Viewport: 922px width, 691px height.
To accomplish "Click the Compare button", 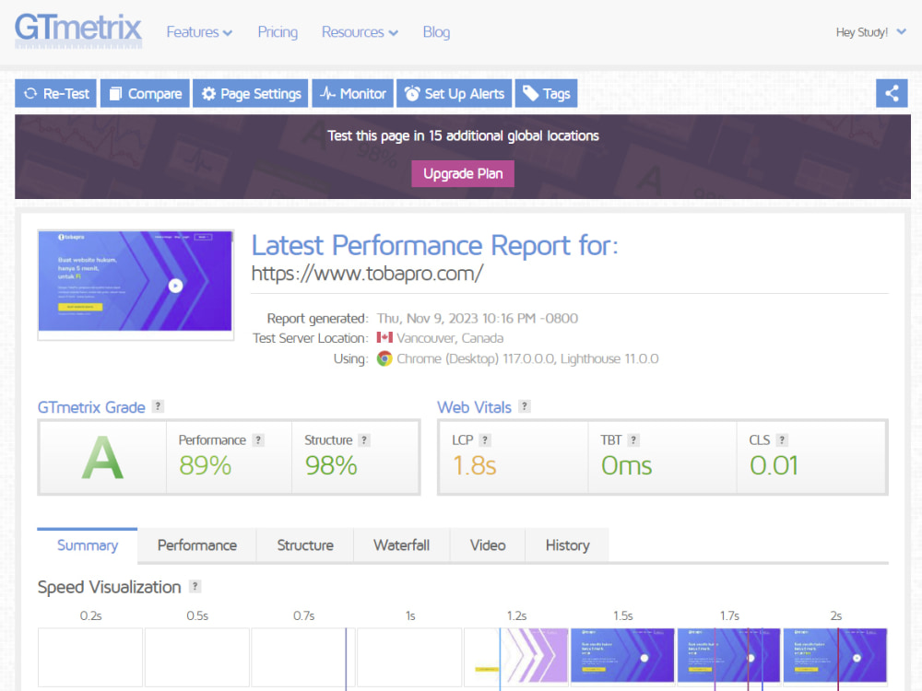I will click(146, 93).
